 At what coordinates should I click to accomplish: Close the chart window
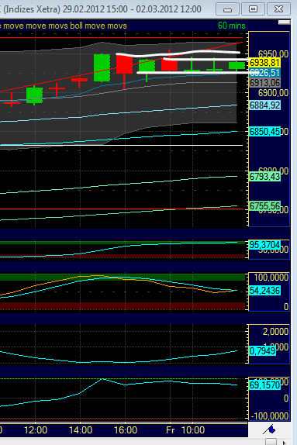point(279,9)
